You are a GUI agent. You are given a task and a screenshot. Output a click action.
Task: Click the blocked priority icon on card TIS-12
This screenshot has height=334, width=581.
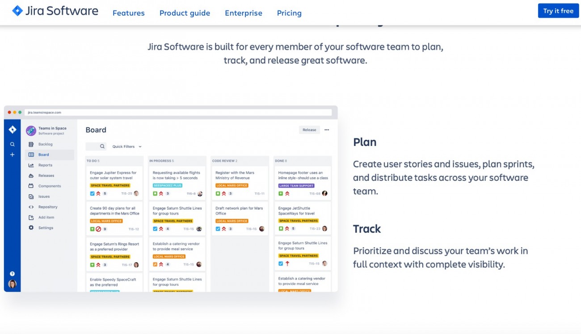(98, 229)
